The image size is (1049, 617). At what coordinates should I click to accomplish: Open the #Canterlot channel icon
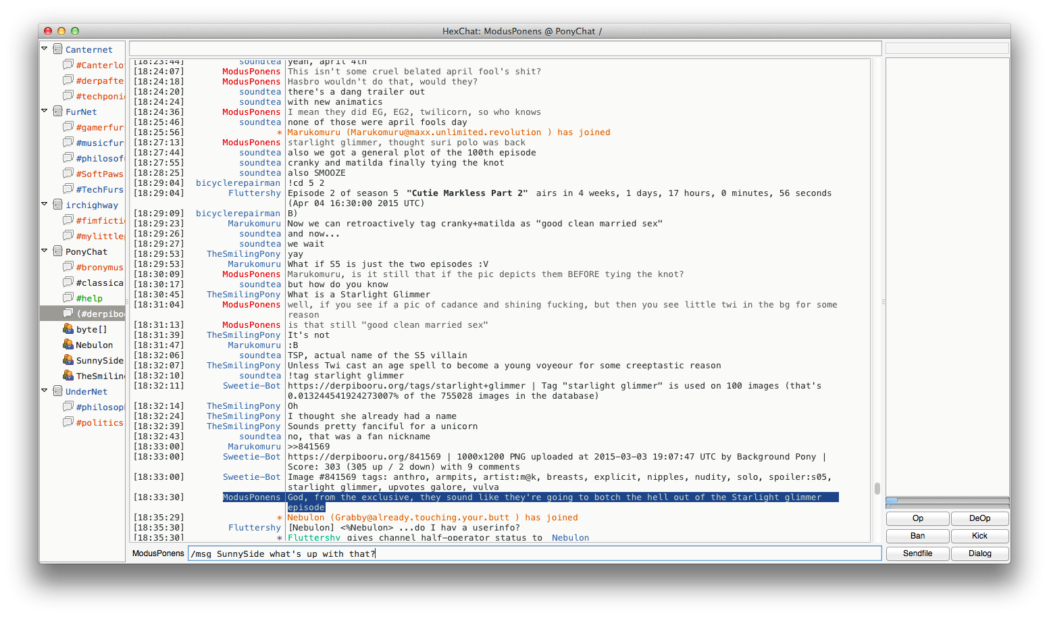(x=68, y=64)
